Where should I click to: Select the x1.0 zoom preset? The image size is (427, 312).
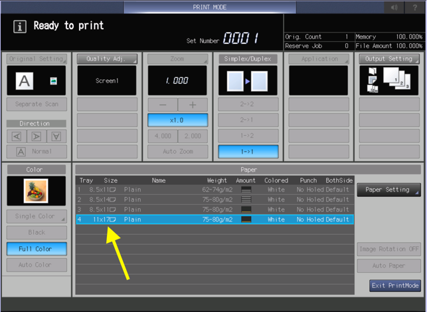click(x=177, y=120)
